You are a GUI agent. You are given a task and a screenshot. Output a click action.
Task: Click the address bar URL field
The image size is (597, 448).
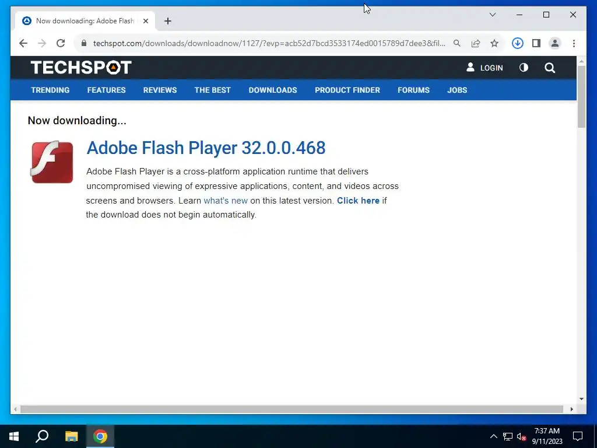(x=269, y=43)
